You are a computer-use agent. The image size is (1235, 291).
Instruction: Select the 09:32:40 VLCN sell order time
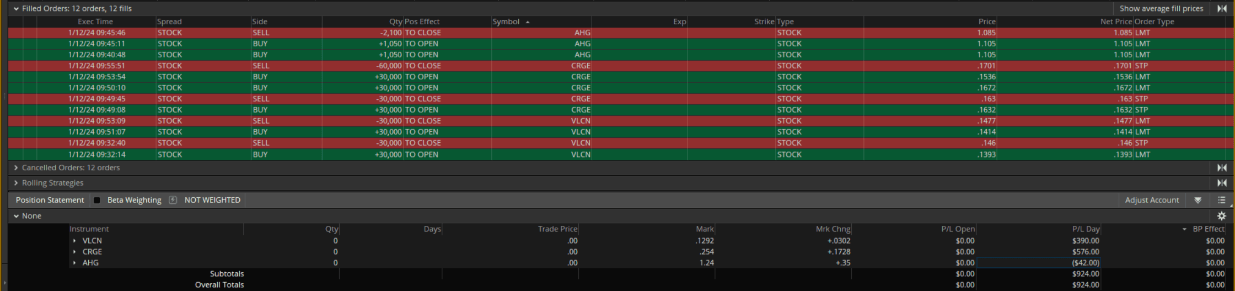(x=96, y=143)
